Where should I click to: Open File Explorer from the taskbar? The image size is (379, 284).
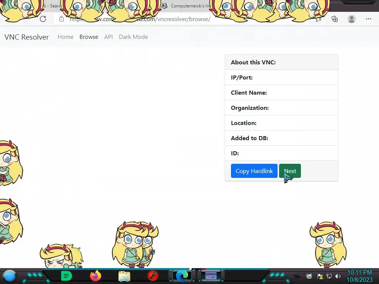click(x=124, y=276)
